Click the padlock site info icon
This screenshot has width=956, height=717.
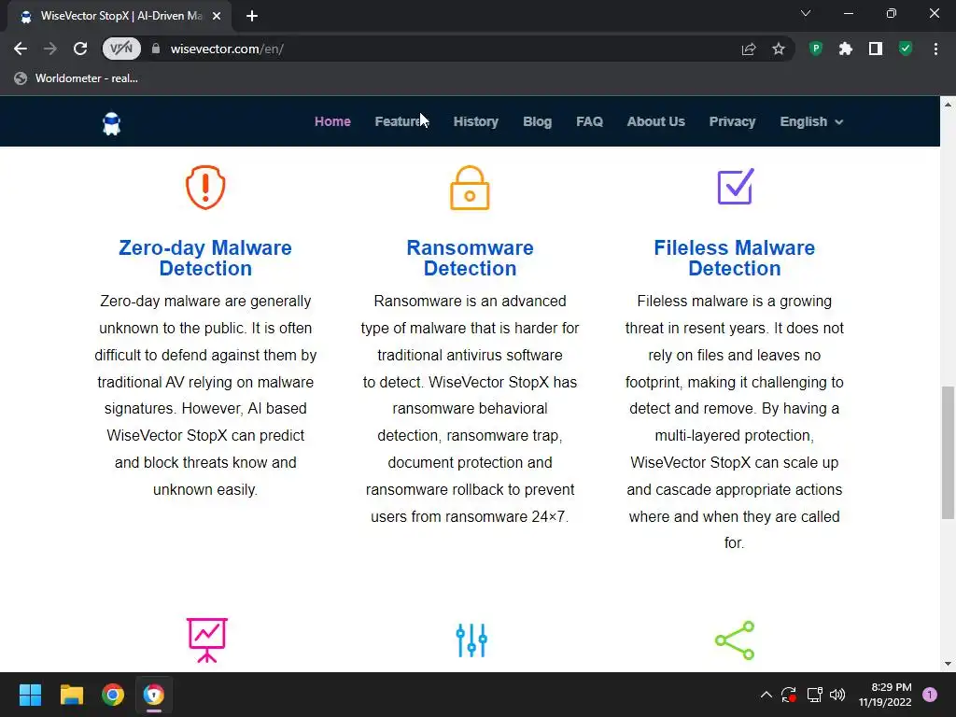pos(156,49)
